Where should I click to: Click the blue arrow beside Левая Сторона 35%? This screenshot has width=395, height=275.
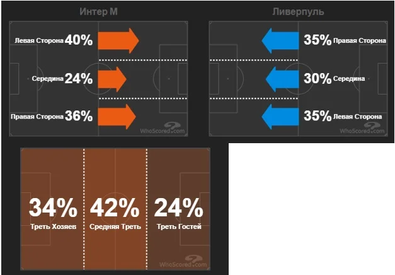[278, 117]
